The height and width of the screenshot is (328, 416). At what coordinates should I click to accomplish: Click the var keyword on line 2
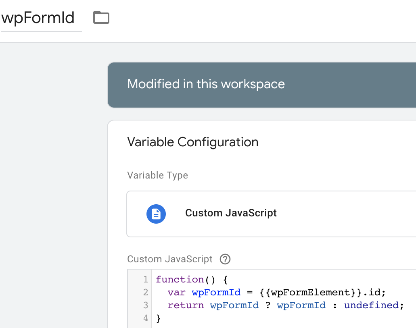point(176,293)
